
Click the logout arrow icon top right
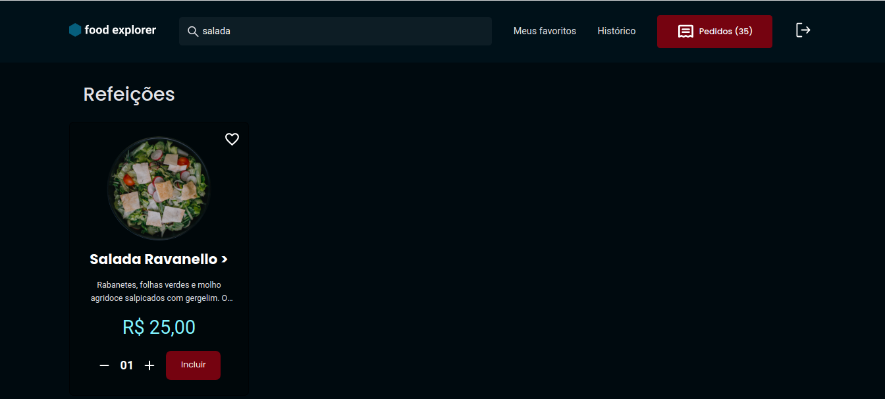pos(803,30)
